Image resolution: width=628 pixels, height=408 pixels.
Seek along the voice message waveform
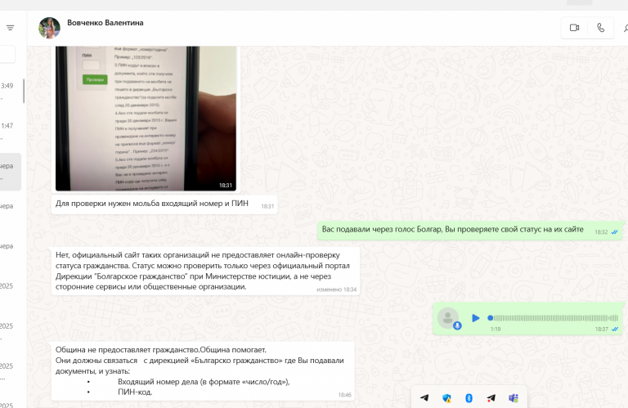coord(553,318)
